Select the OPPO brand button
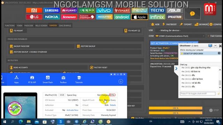This screenshot has width=223, height=125. tap(87, 10)
